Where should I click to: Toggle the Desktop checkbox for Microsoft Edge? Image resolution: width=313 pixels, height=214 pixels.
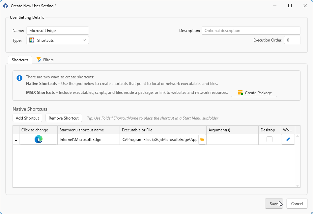[x=270, y=139]
